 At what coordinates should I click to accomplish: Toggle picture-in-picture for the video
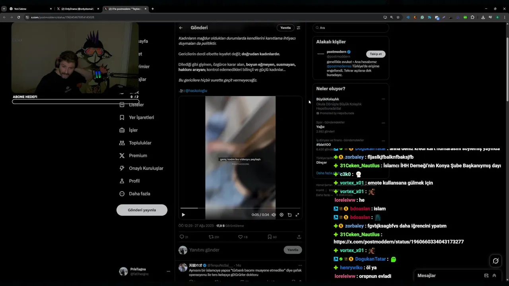tap(289, 214)
